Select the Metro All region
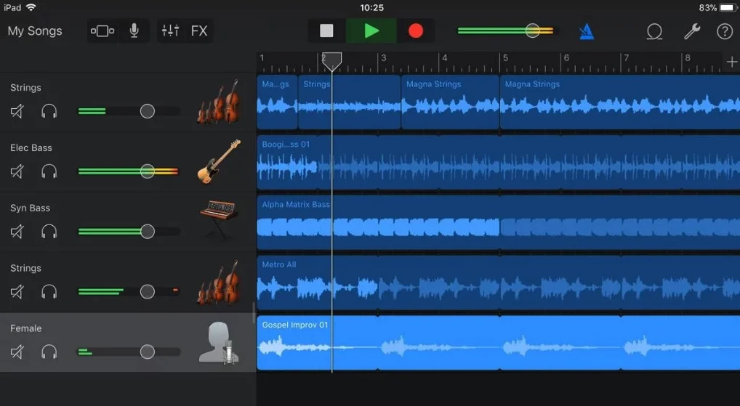Viewport: 740px width, 406px height. 499,283
